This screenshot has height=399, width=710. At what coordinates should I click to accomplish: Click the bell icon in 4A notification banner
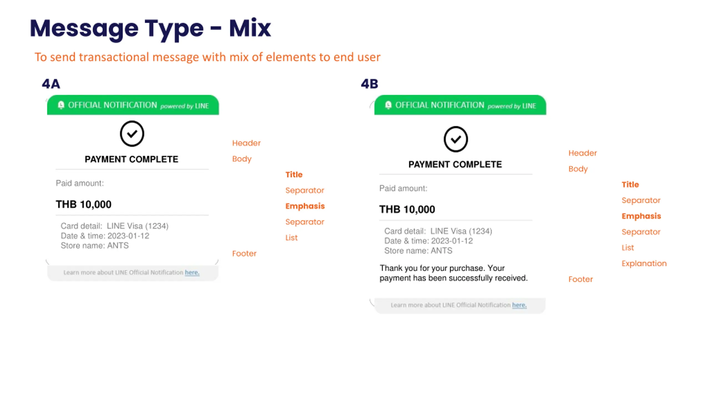tap(61, 105)
